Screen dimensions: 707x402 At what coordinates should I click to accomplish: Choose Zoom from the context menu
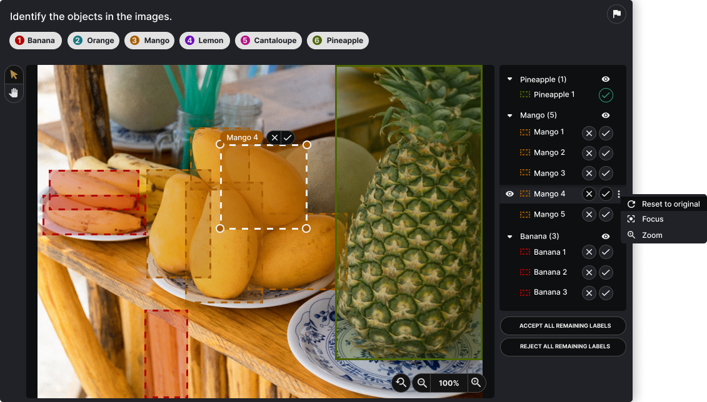coord(664,235)
